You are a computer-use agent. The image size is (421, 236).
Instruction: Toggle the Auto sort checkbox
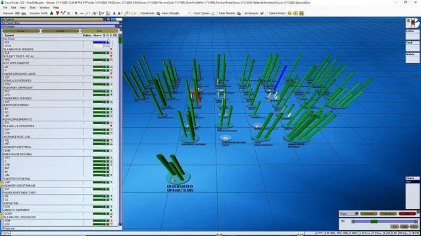[x=3, y=229]
